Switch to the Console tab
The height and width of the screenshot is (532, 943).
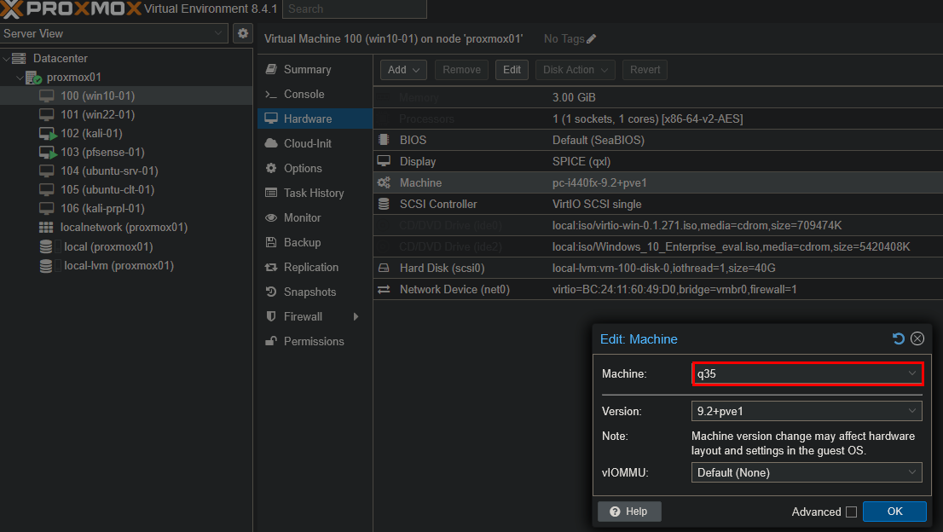click(x=304, y=94)
